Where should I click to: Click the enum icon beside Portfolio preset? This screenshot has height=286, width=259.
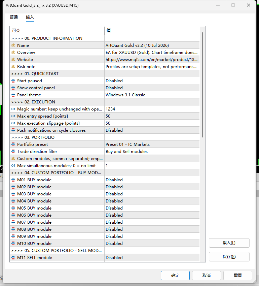click(x=13, y=145)
